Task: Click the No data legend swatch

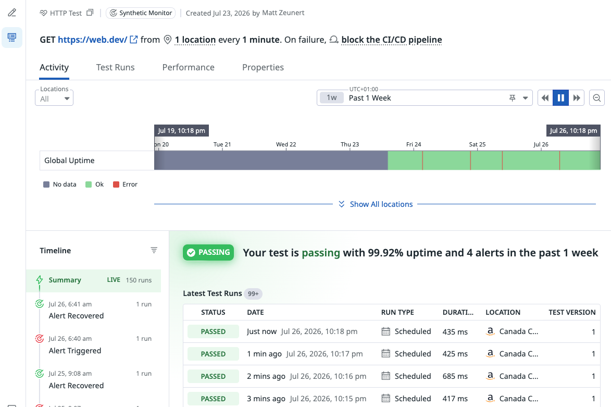Action: pyautogui.click(x=46, y=184)
